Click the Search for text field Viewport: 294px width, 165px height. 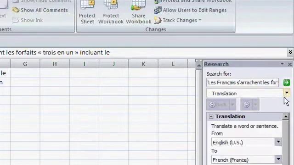(x=243, y=82)
